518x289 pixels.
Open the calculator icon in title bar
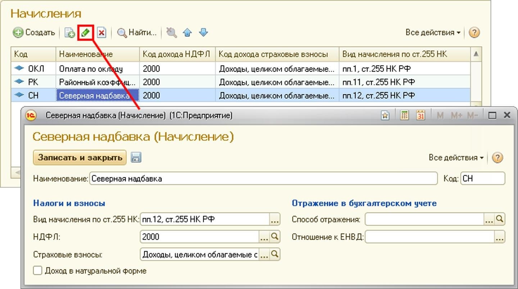[404, 115]
